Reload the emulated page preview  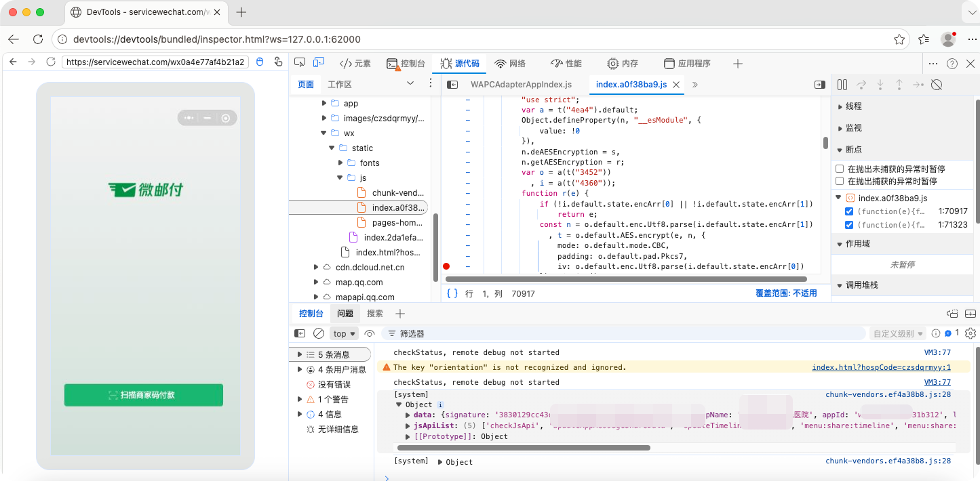coord(50,62)
